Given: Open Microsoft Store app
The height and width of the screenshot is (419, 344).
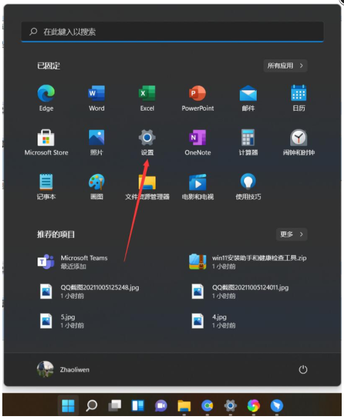Looking at the screenshot, I should (46, 142).
